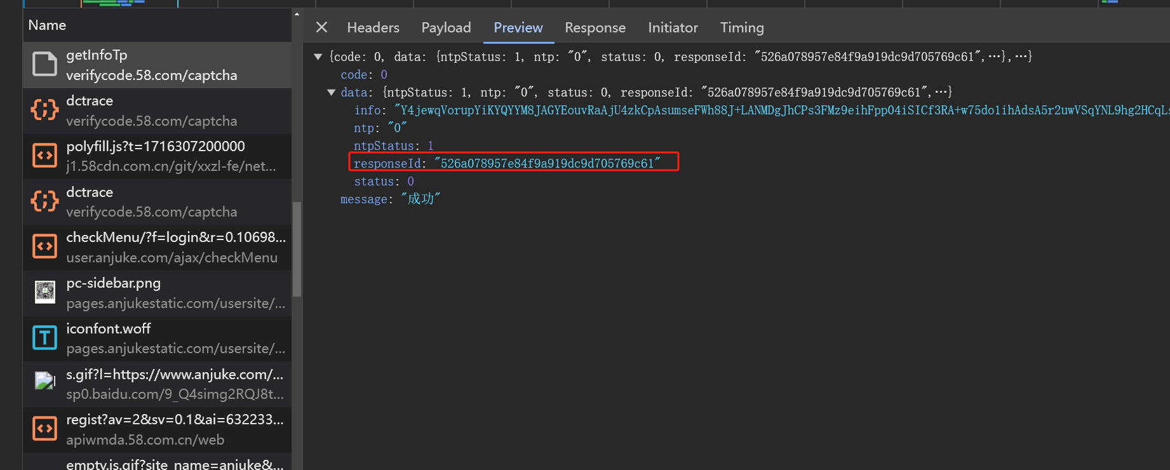This screenshot has width=1170, height=470.
Task: Switch to the Payload tab
Action: pos(446,27)
